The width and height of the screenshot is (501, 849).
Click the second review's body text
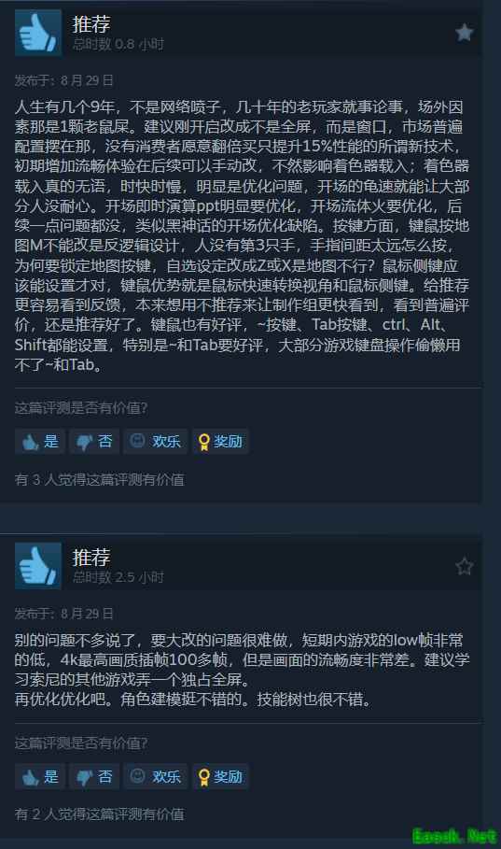[x=242, y=670]
